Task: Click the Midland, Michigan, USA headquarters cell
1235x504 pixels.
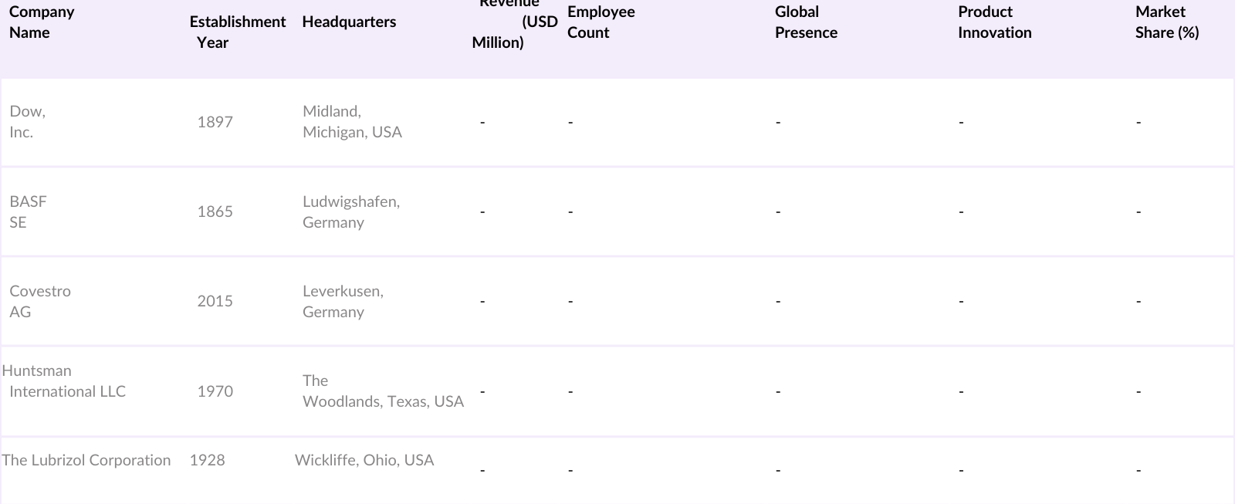Action: point(352,122)
